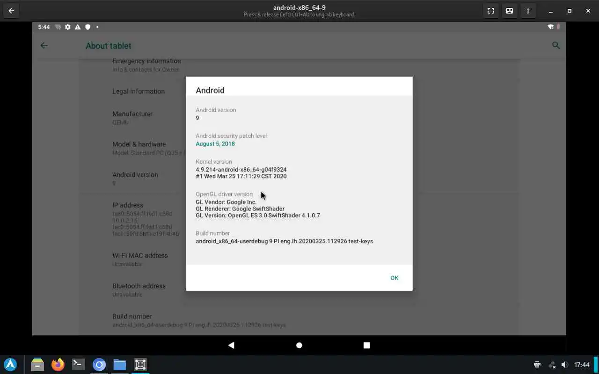599x374 pixels.
Task: Open the volume control in system tray
Action: point(565,365)
